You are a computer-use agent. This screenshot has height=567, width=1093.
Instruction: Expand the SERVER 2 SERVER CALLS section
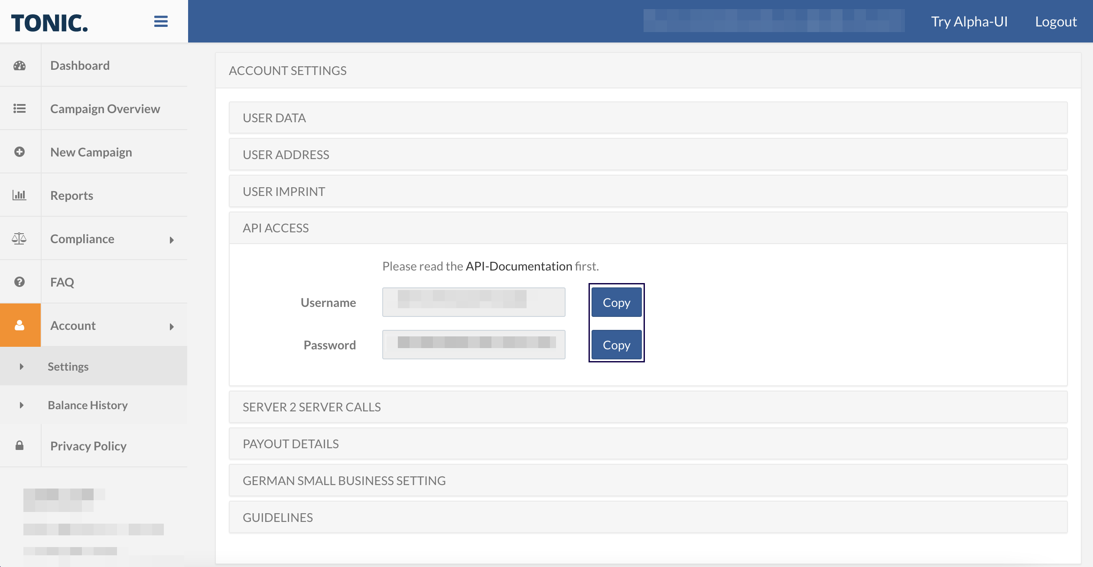coord(647,407)
